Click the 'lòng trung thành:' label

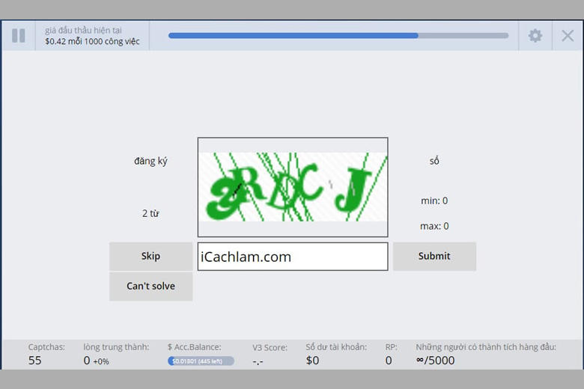click(x=116, y=347)
